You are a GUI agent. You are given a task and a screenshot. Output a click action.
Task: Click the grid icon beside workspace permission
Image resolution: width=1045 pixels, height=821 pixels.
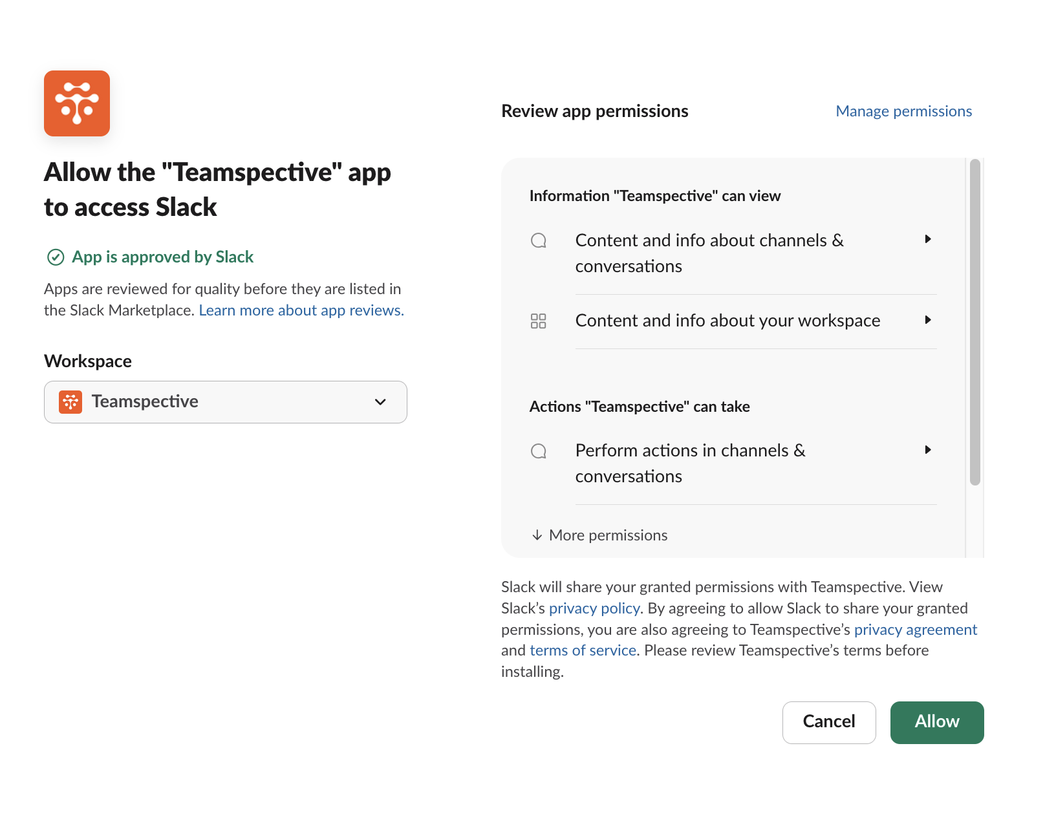(x=539, y=321)
